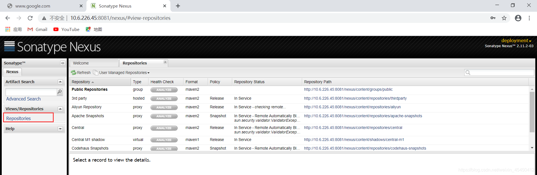Open the deployment user dropdown

click(516, 40)
